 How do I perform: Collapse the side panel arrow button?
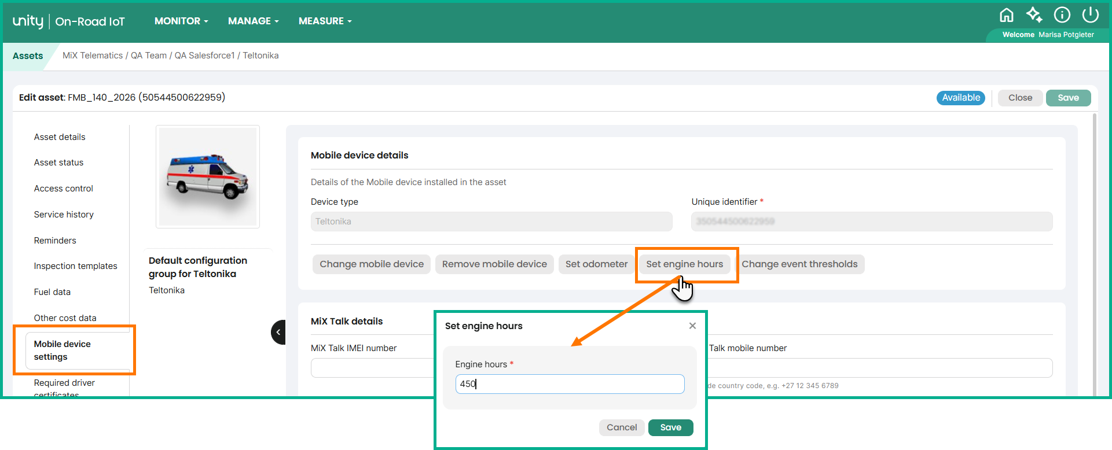278,332
